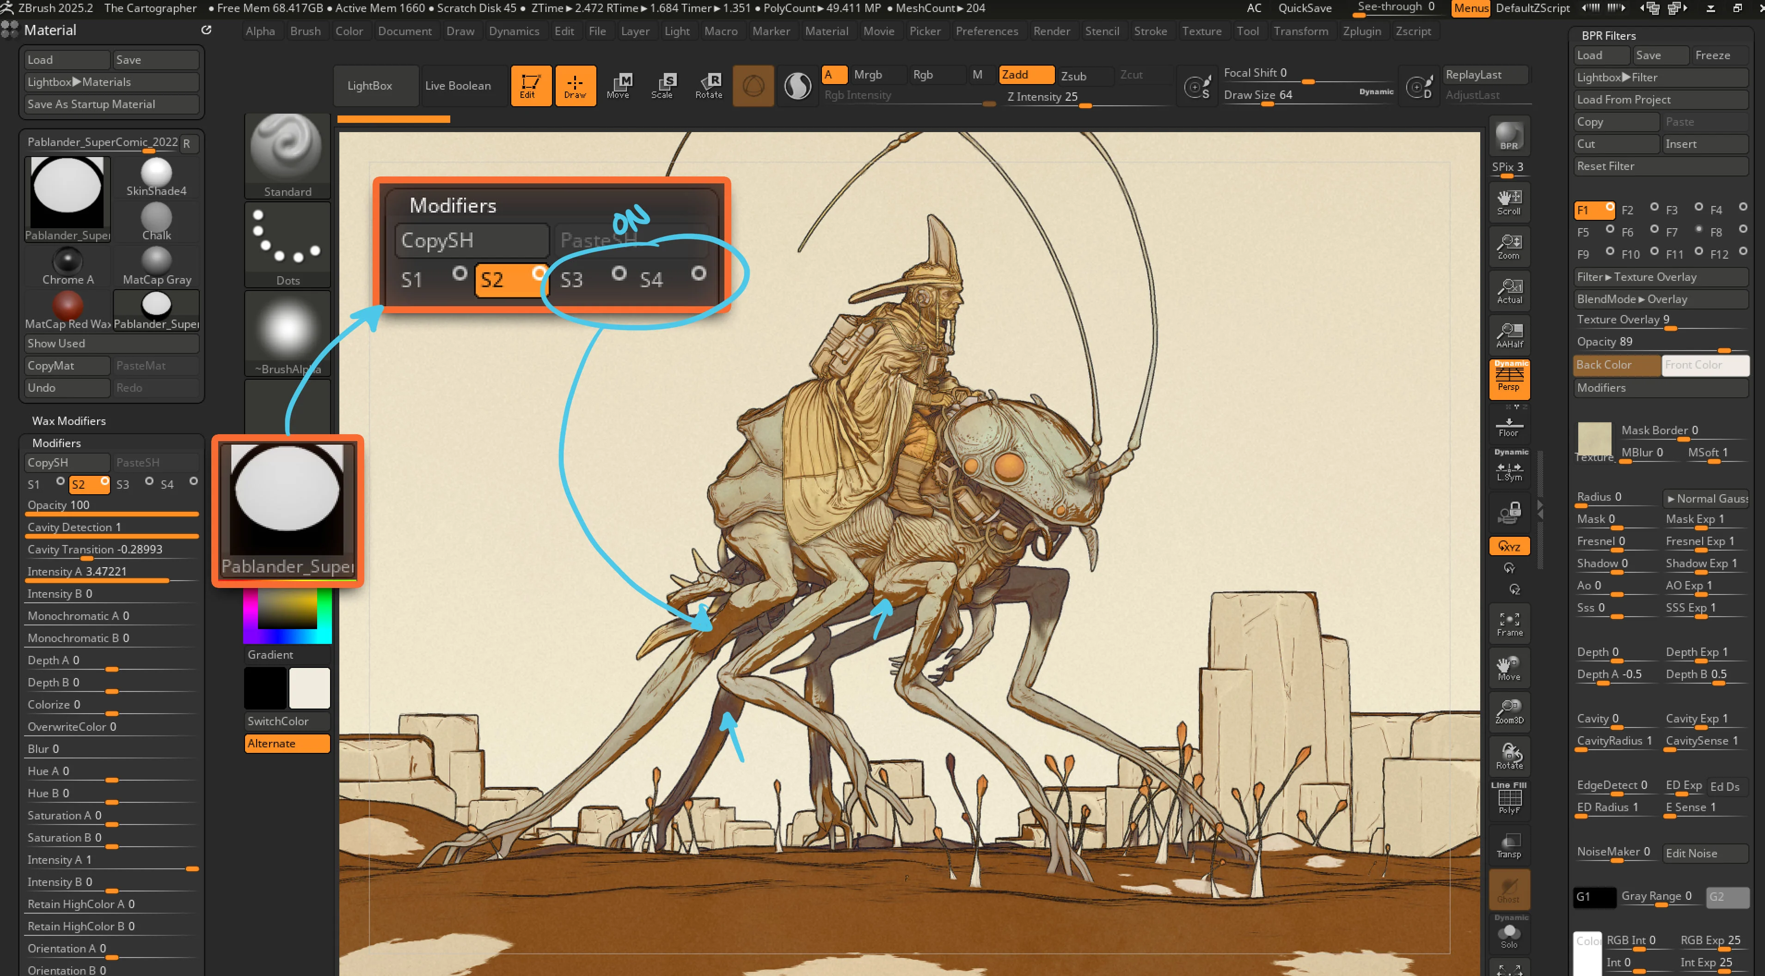Toggle the Solo mode icon

pos(1509,934)
